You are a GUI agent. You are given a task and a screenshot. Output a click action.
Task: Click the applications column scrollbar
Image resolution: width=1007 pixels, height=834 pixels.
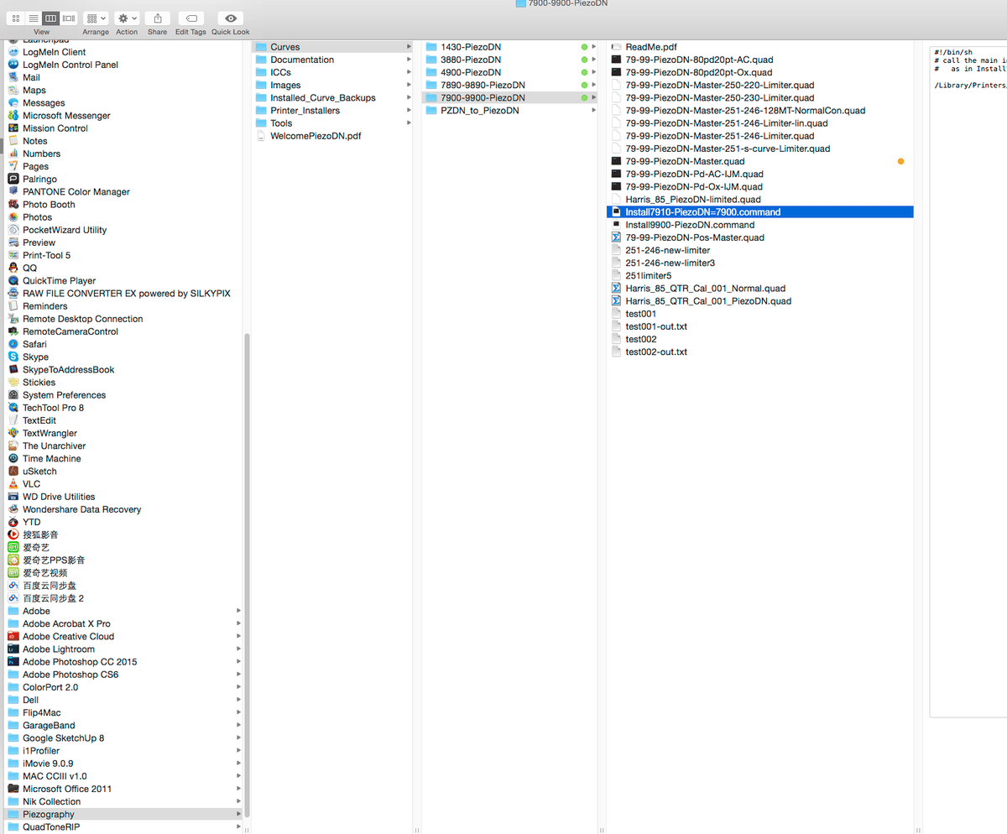pyautogui.click(x=247, y=569)
